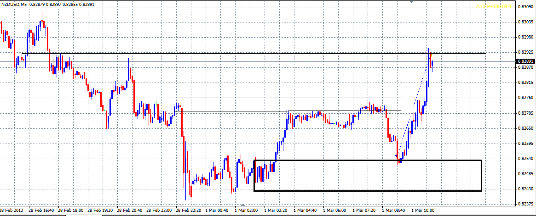Click the chart shift triangle at top edge
The height and width of the screenshot is (216, 536).
411,2
